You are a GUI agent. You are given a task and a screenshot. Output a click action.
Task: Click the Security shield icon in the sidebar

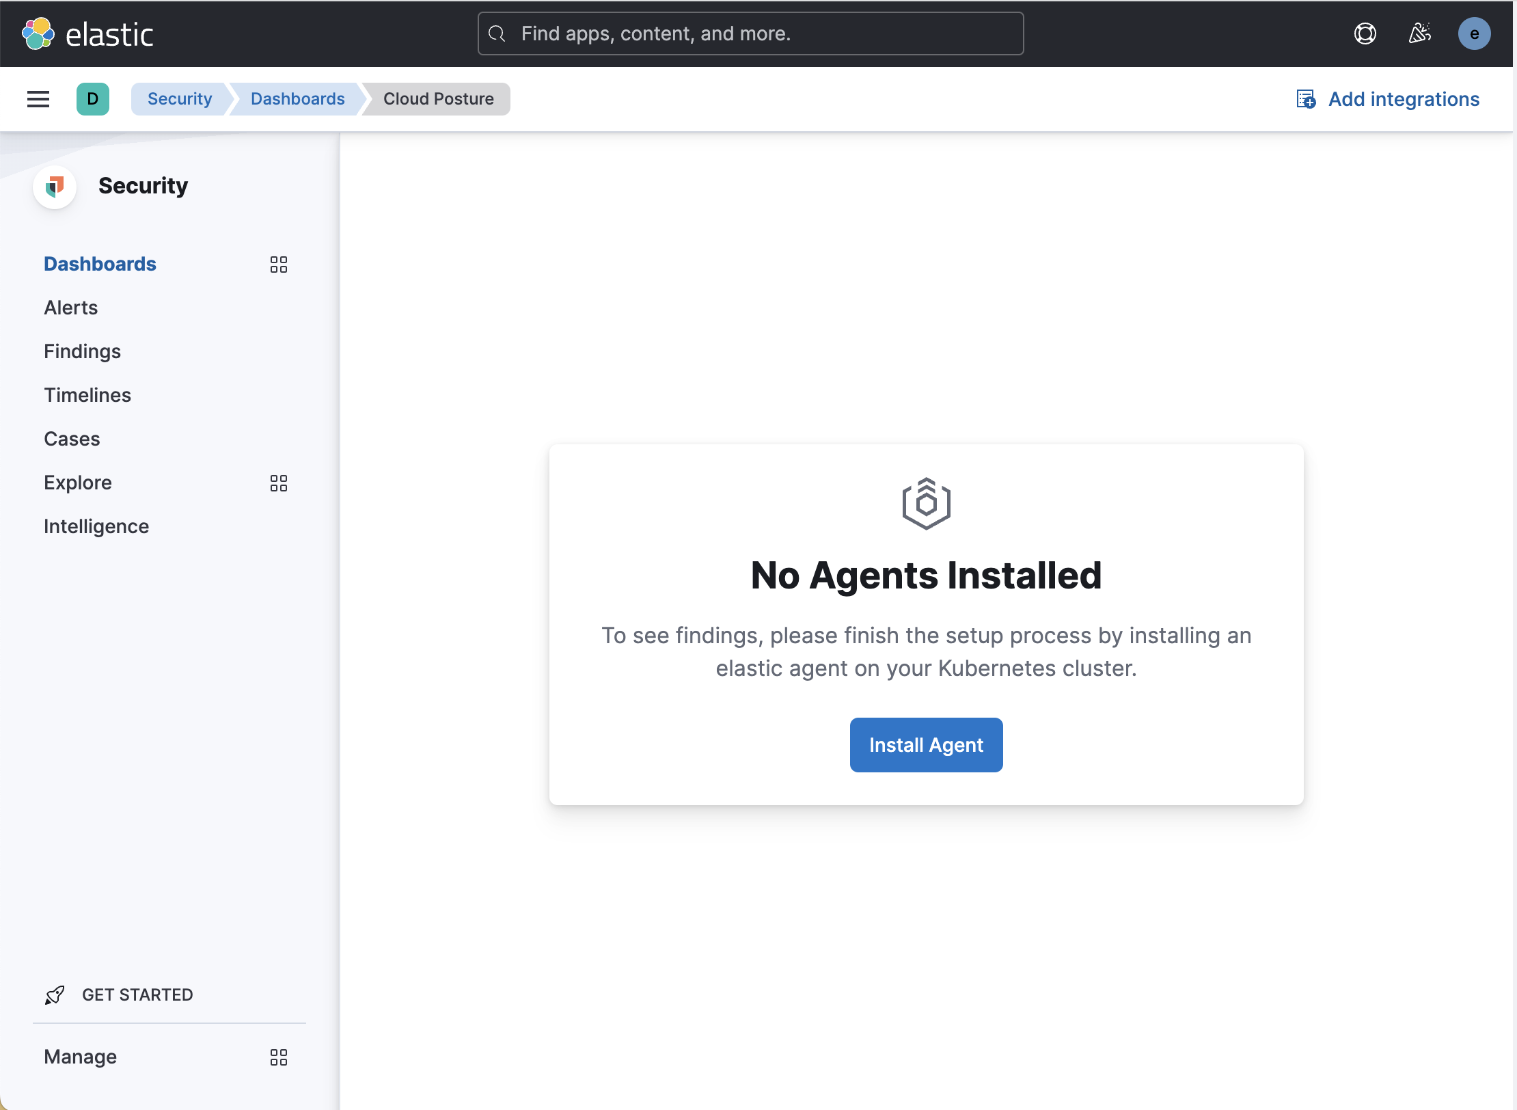[x=55, y=186]
